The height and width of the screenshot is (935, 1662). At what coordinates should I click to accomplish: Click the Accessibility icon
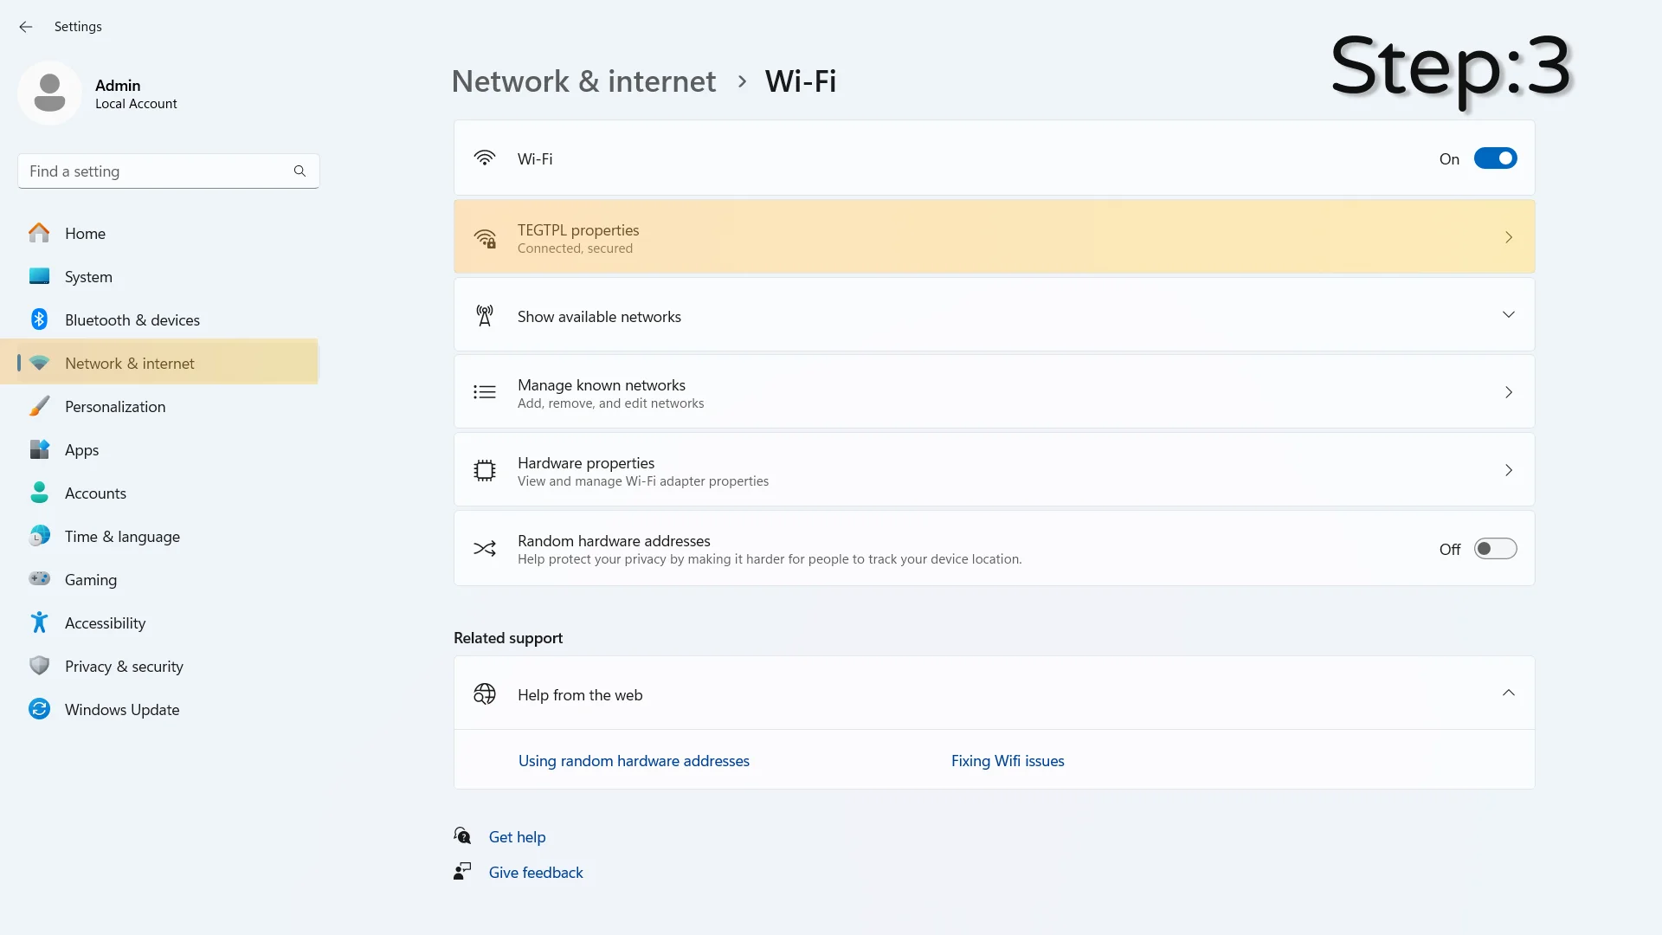click(x=39, y=622)
